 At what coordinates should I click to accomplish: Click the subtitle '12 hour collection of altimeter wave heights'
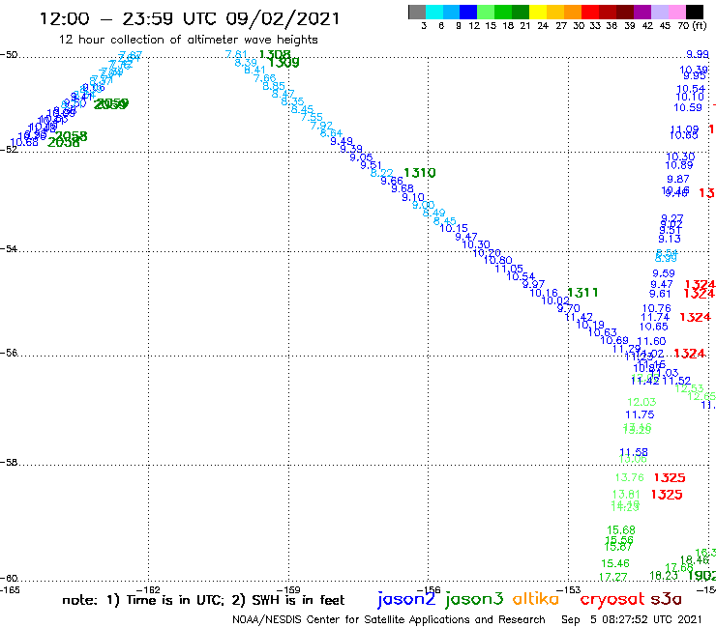tap(188, 40)
